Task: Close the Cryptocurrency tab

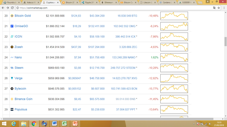Action: (58, 2)
